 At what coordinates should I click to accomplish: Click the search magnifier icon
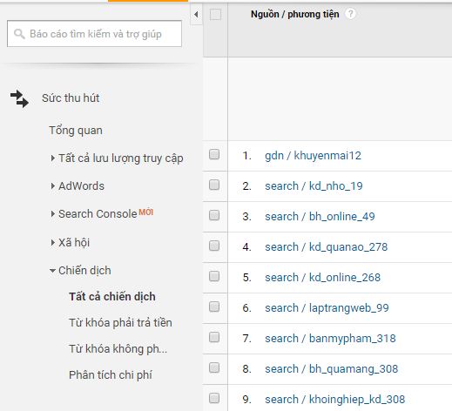click(19, 34)
